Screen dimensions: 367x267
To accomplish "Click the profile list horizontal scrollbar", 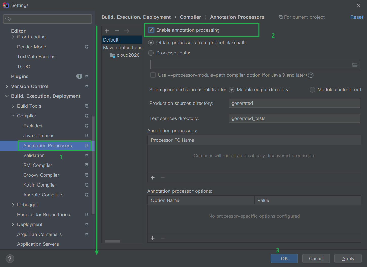I will 112,241.
